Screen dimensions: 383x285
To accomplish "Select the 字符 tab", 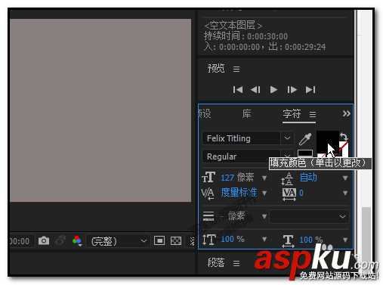I will pyautogui.click(x=292, y=114).
